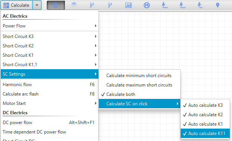Image resolution: width=232 pixels, height=141 pixels.
Task: Toggle Auto calculate K11 checkmark
Action: point(205,133)
